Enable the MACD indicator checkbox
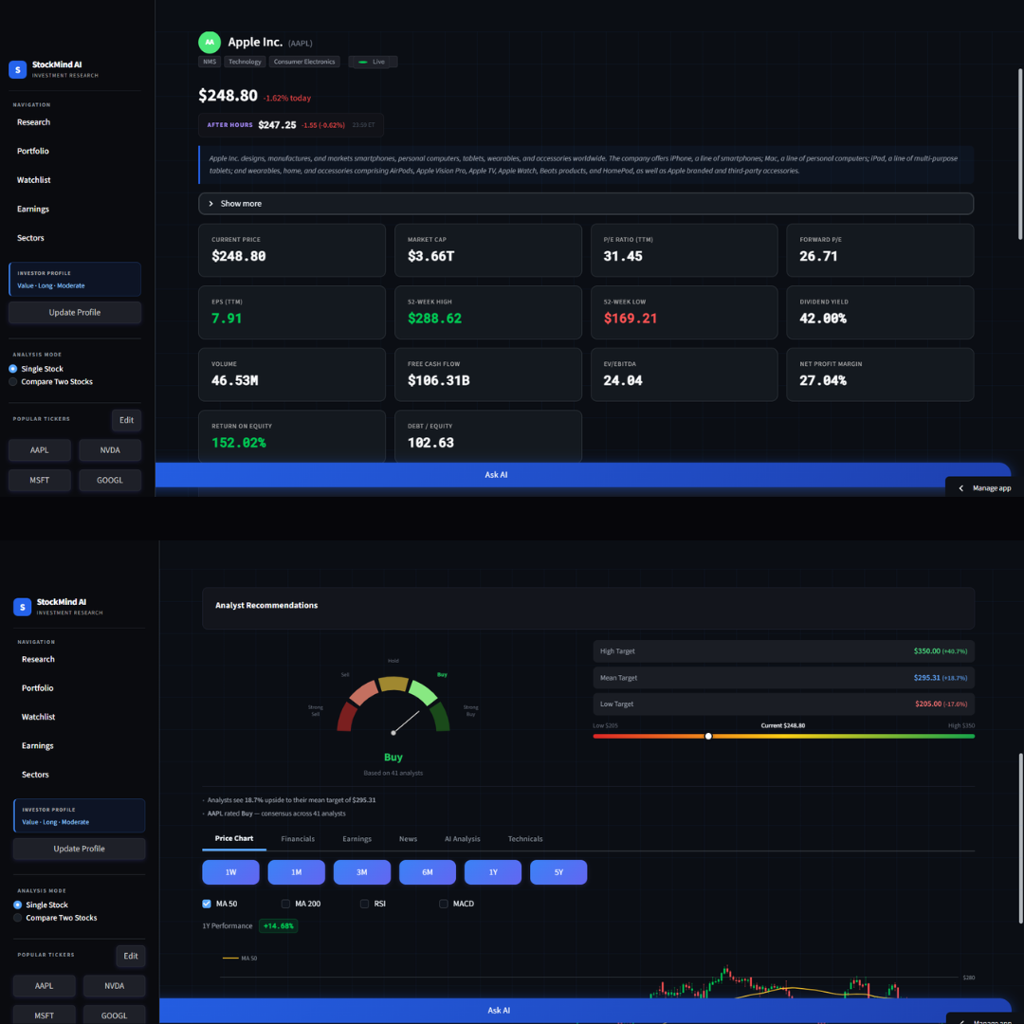 coord(443,904)
